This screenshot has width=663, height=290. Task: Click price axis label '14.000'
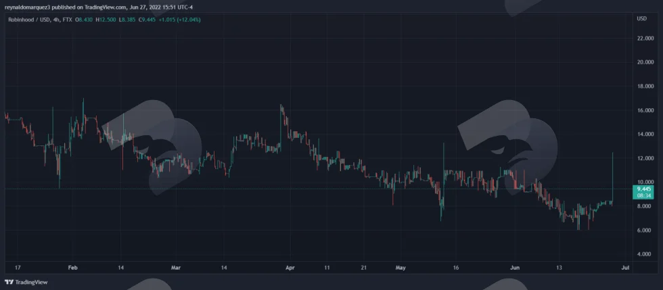pyautogui.click(x=645, y=135)
